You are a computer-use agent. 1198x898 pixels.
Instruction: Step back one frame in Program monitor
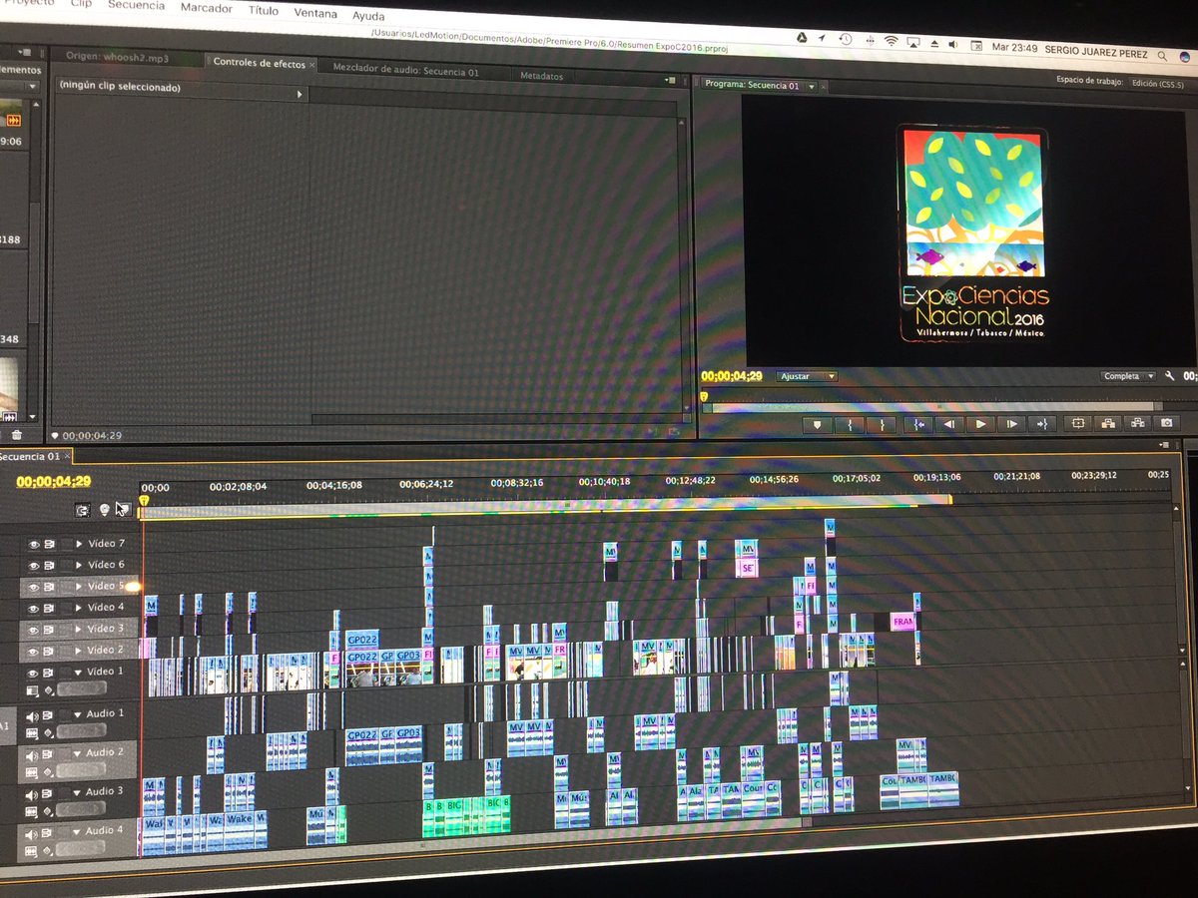[x=949, y=424]
